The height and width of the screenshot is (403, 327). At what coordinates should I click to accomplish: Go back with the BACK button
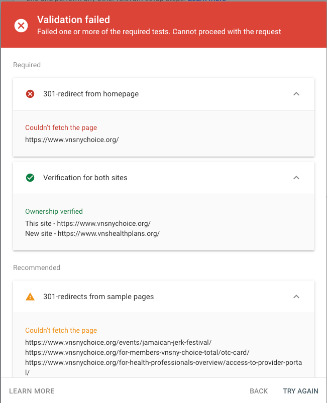point(259,391)
